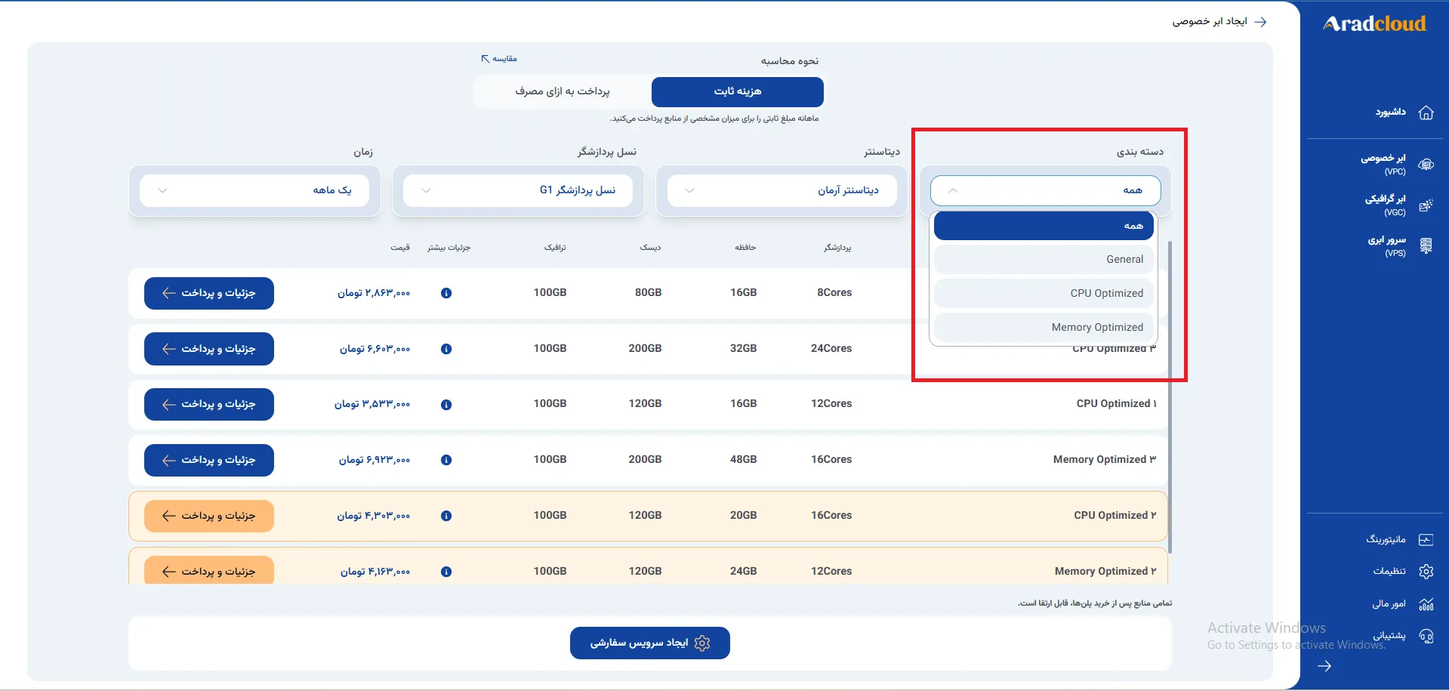Image resolution: width=1449 pixels, height=691 pixels.
Task: Click orange details and pay for Memory Optimized ۲
Action: click(209, 570)
